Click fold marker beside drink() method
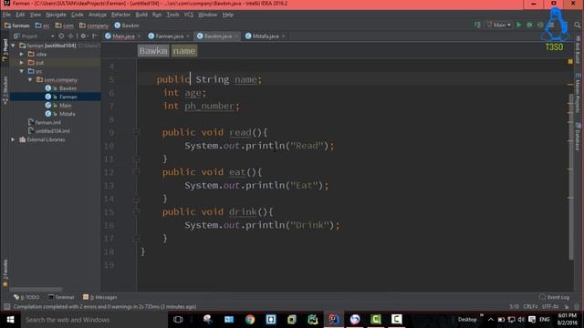The height and width of the screenshot is (328, 584). 136,212
